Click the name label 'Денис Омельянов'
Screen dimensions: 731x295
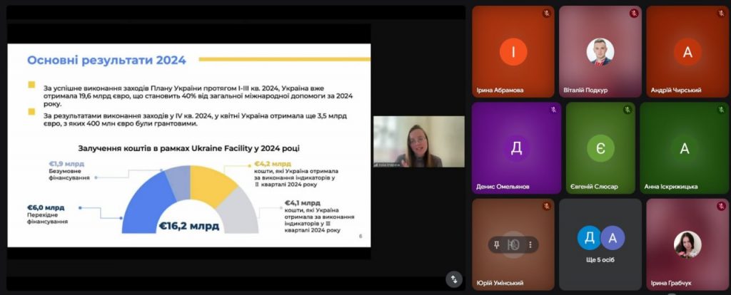503,187
